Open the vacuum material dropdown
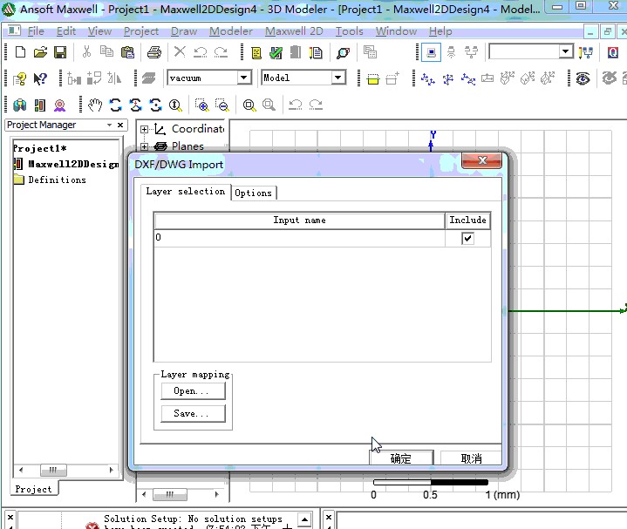 pyautogui.click(x=244, y=78)
